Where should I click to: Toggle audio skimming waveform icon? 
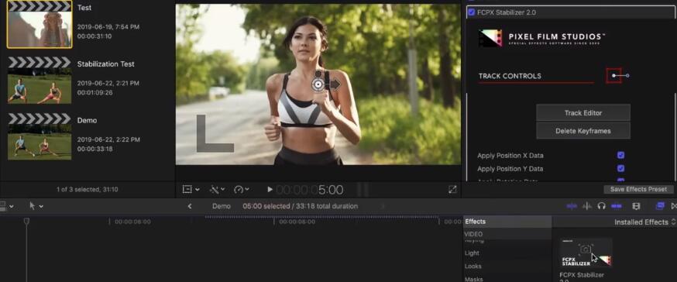coord(587,206)
